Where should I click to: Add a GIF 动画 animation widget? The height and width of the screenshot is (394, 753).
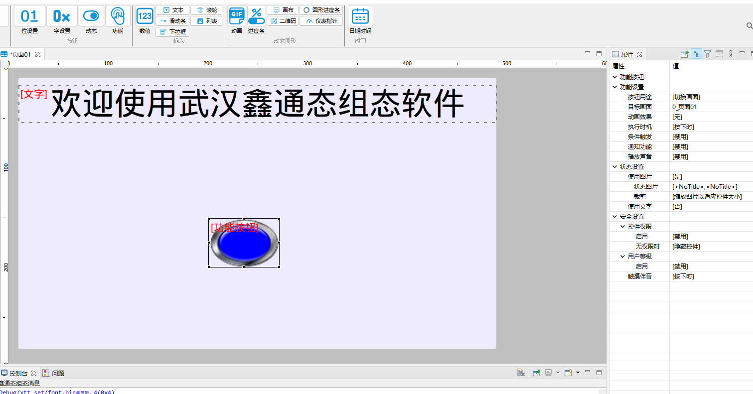[237, 20]
